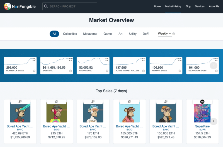Click BAYC badge icon on 420.69 ETH card
The height and width of the screenshot is (147, 223).
click(20, 102)
